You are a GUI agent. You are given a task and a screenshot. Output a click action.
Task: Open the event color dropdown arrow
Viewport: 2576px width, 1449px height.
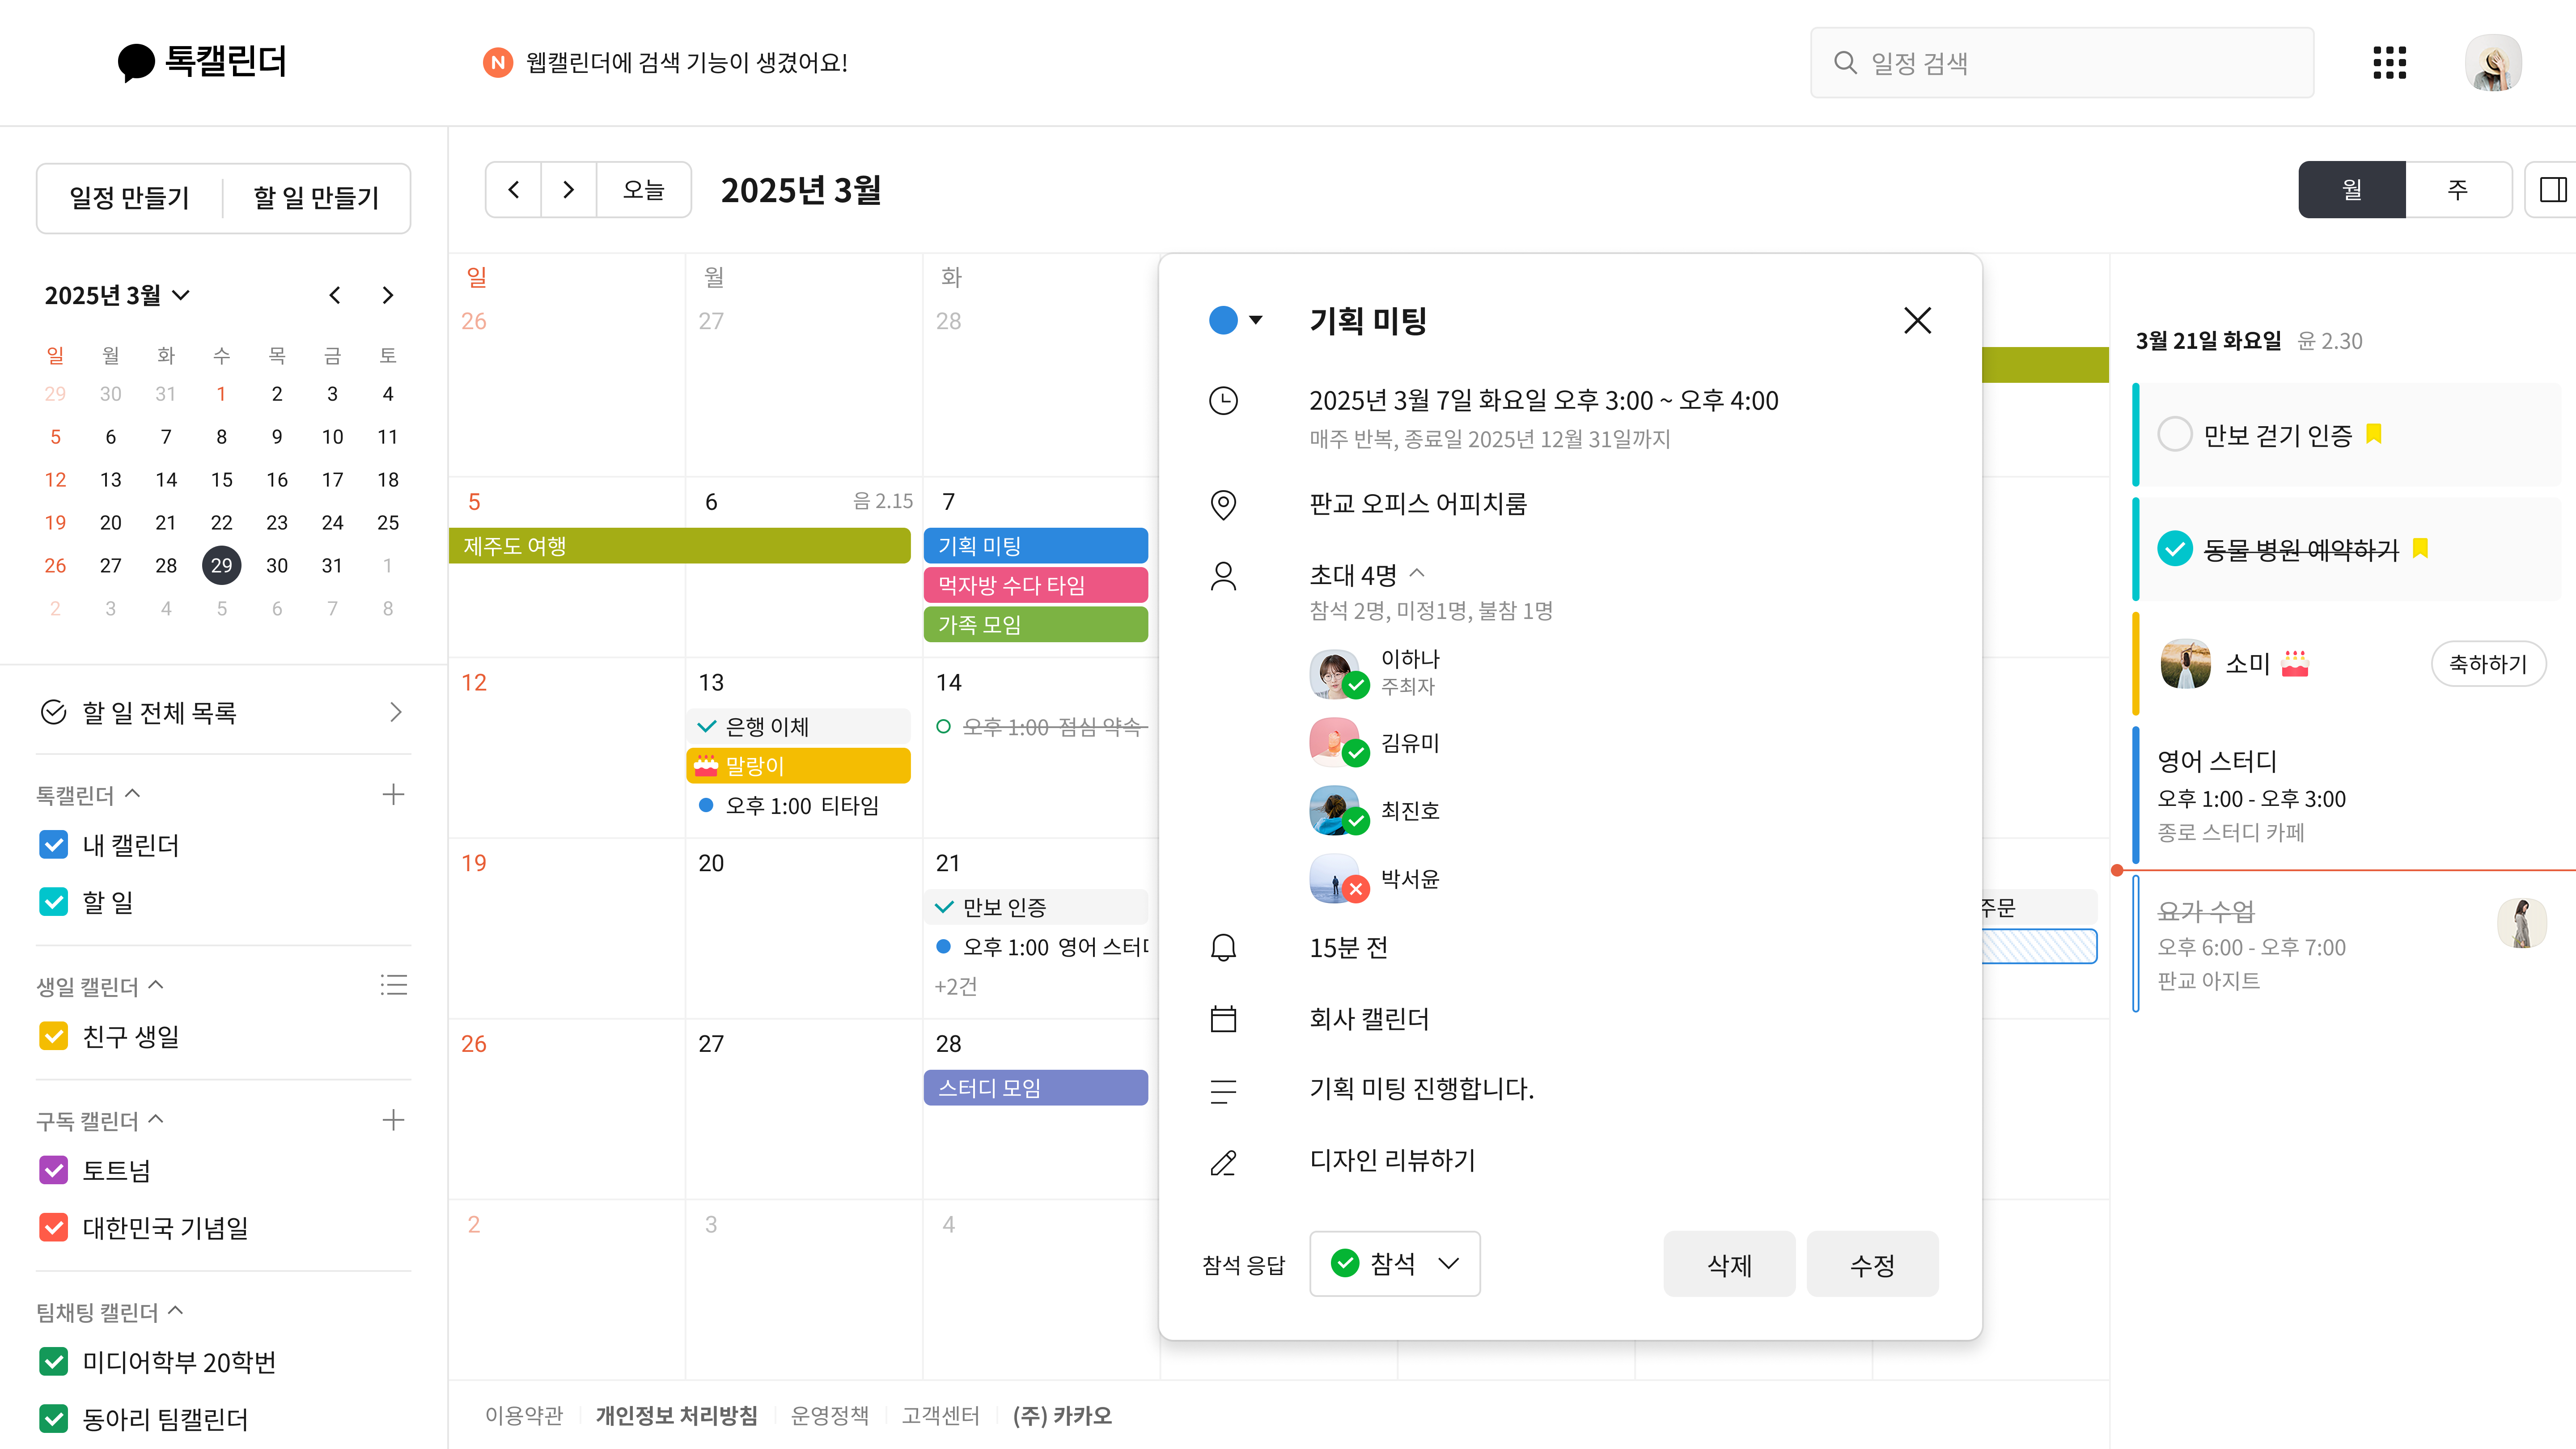1256,320
